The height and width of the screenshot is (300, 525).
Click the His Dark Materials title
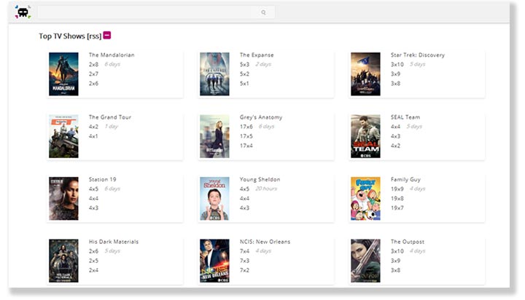click(113, 242)
